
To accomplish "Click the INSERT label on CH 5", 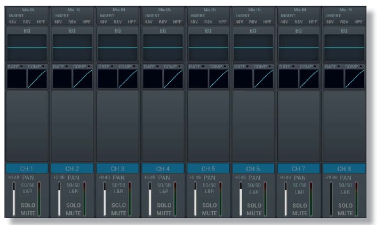I will click(197, 15).
